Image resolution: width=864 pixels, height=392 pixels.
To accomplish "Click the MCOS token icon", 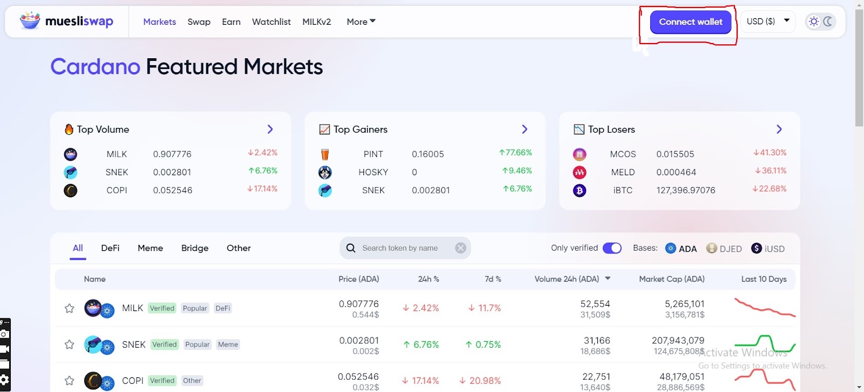I will tap(579, 155).
